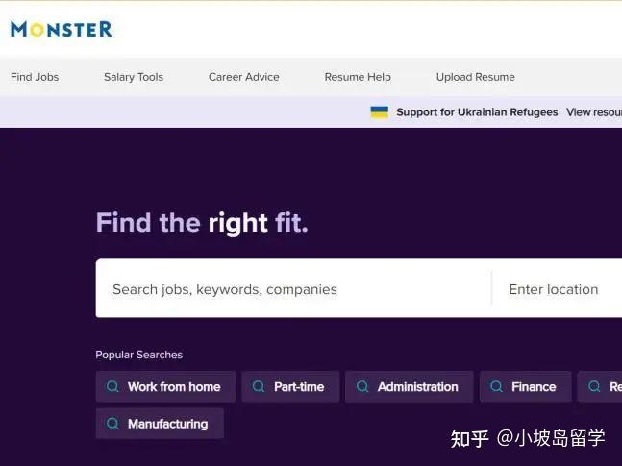The image size is (622, 466).
Task: Click the magnifier icon on Finance chip
Action: [496, 386]
